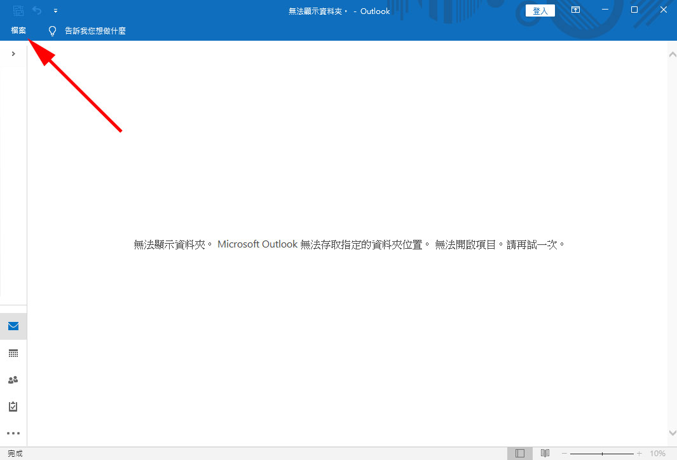Click the 10% zoom level value
The height and width of the screenshot is (460, 677).
(657, 454)
